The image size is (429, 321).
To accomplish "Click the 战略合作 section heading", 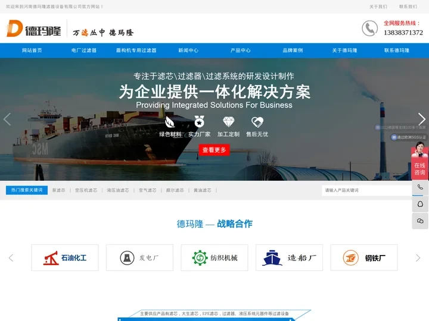I will [x=235, y=224].
